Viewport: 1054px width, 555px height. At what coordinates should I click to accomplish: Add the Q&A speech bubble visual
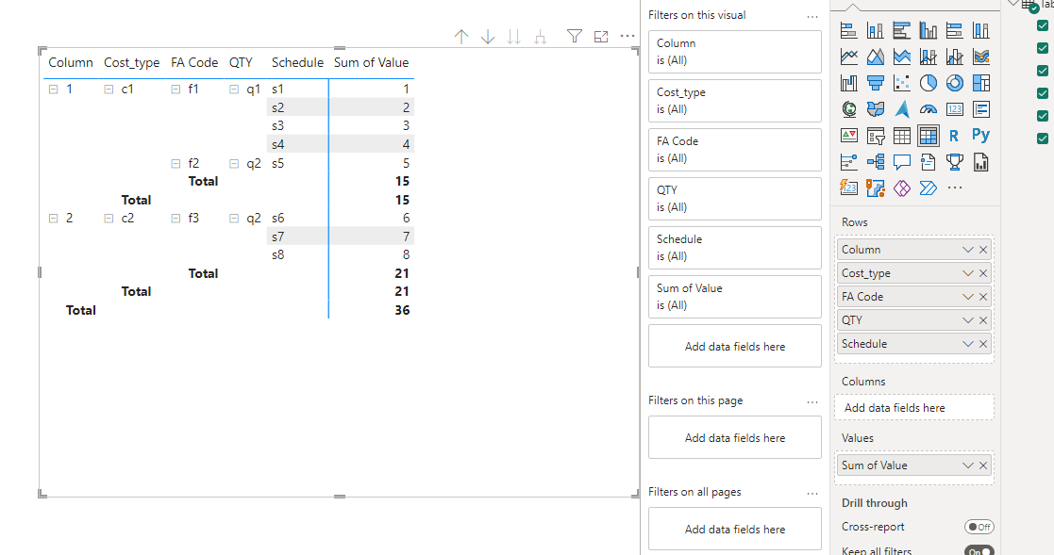(x=901, y=162)
